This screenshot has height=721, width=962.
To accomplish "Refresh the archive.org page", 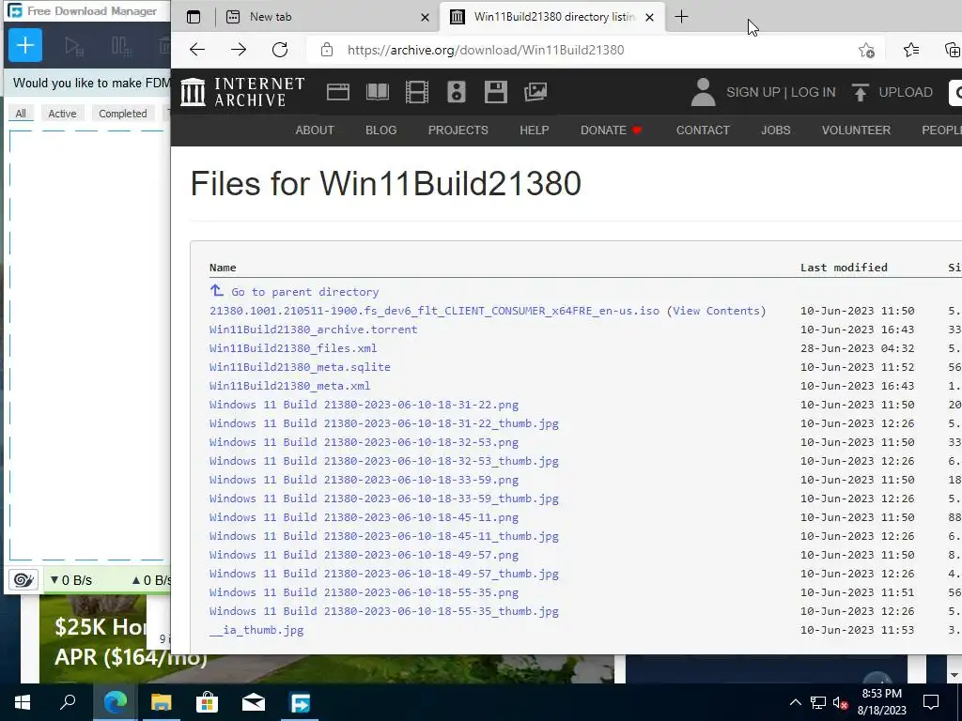I will click(280, 50).
